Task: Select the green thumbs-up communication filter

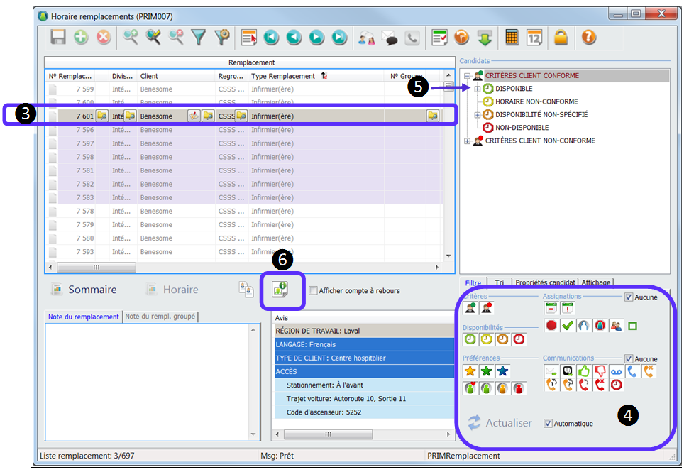Action: [x=583, y=371]
